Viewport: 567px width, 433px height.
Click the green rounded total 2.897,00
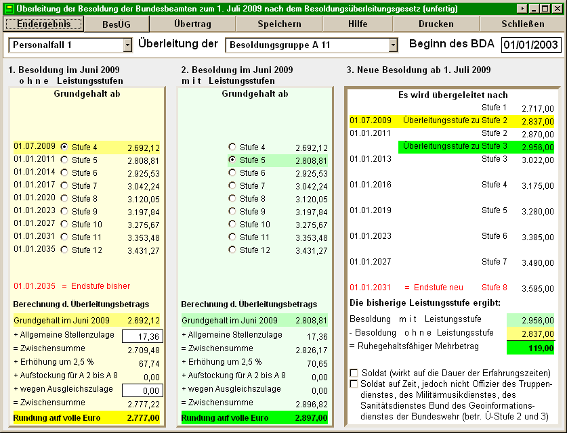(312, 418)
